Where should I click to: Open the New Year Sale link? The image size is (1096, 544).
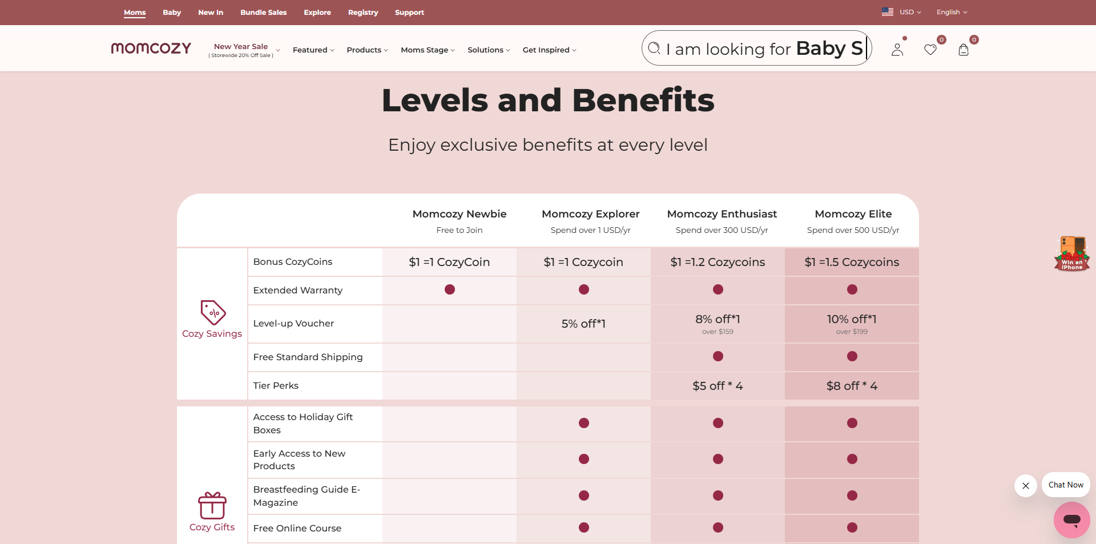coord(241,47)
